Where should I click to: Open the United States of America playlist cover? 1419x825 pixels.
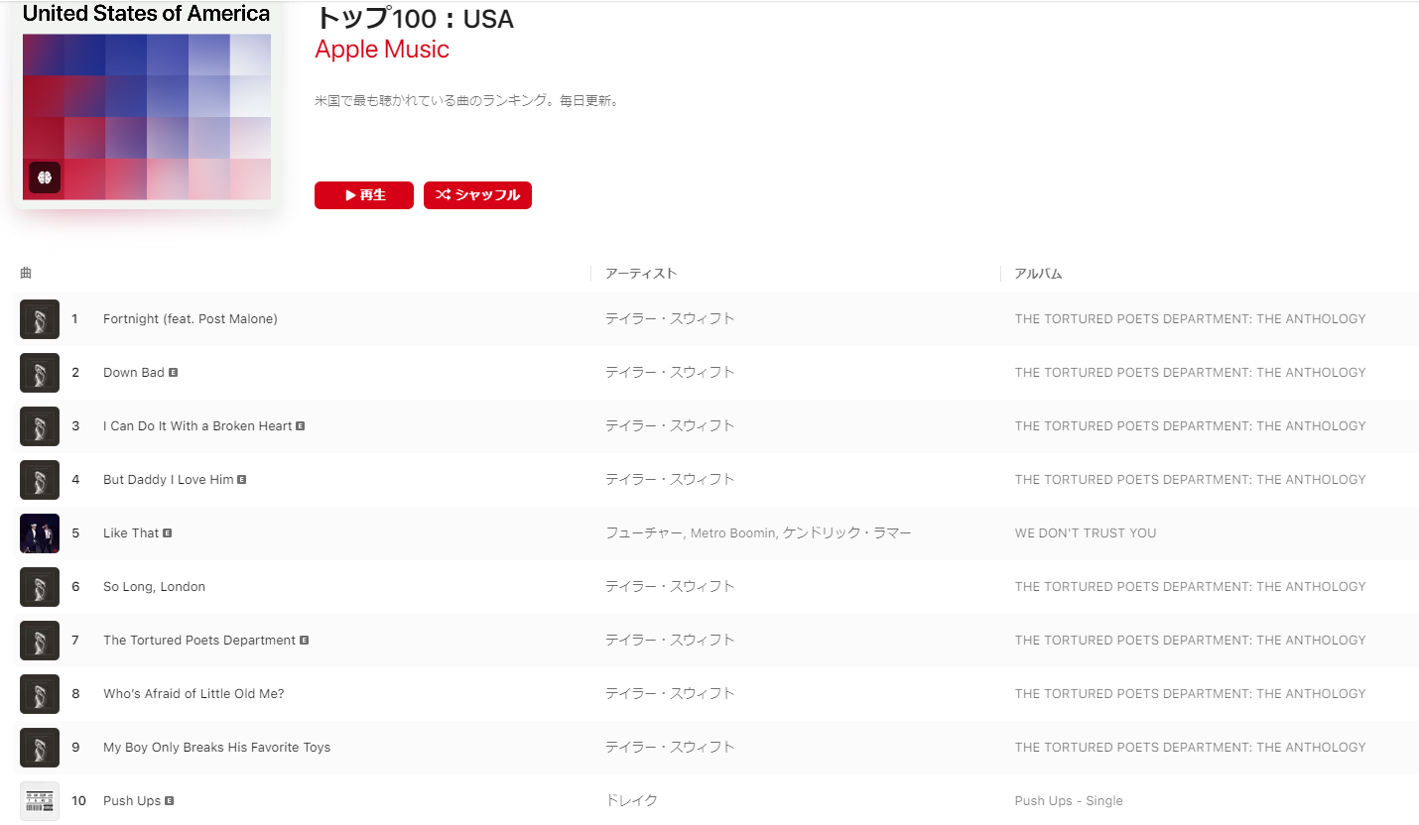point(147,103)
